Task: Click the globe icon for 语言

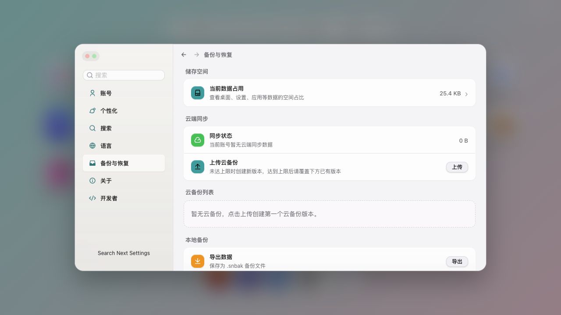Action: tap(92, 146)
